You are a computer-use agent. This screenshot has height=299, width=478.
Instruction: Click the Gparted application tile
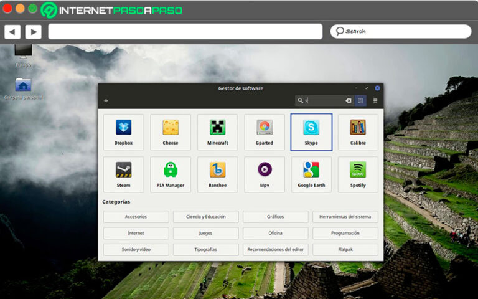[265, 131]
